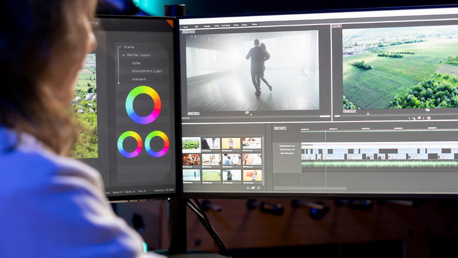Click the aerial farmland preview video
This screenshot has height=258, width=458.
pos(400,68)
